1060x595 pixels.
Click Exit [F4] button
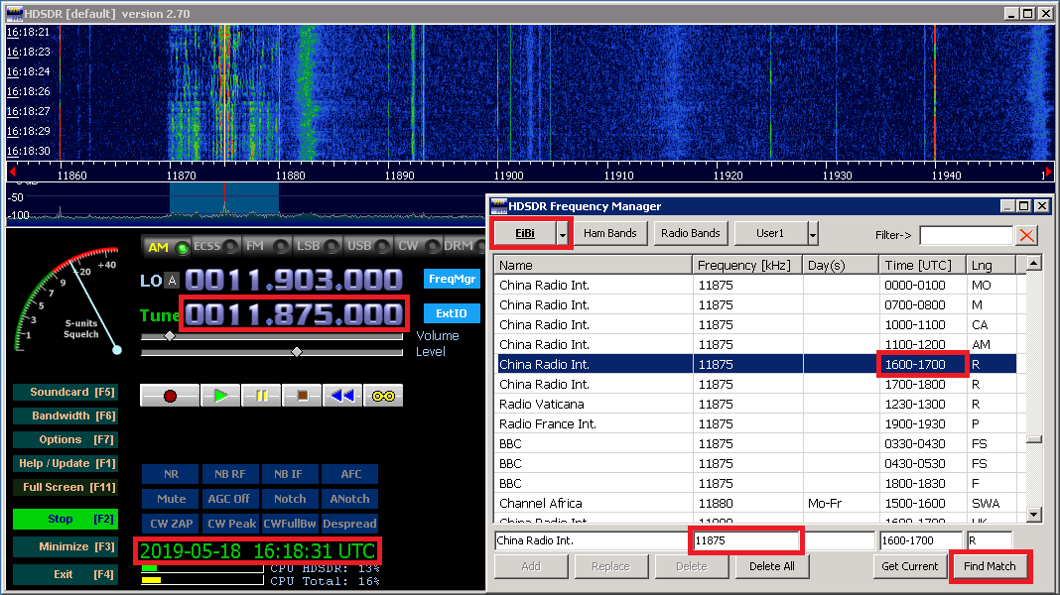(66, 574)
